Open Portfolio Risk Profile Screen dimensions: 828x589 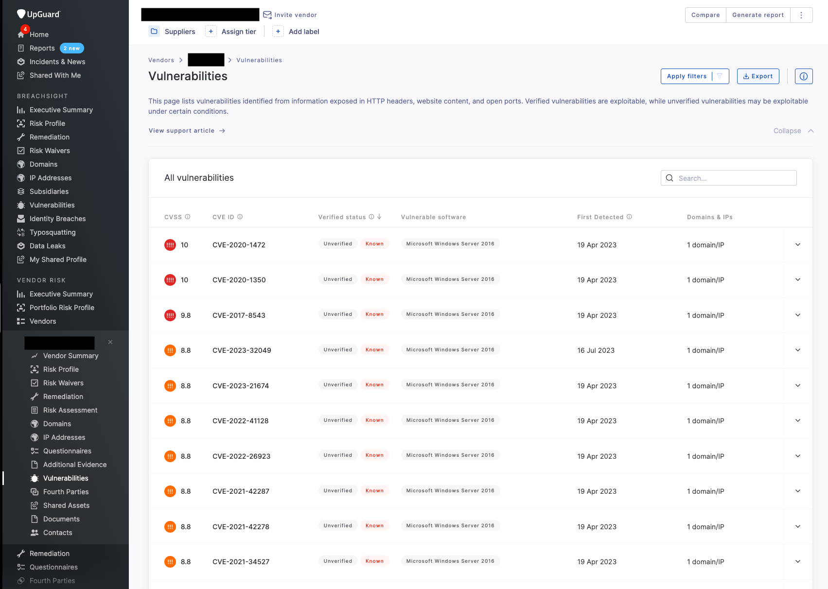(x=62, y=308)
